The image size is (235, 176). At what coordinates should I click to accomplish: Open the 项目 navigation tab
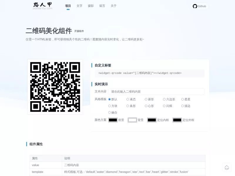tap(68, 6)
